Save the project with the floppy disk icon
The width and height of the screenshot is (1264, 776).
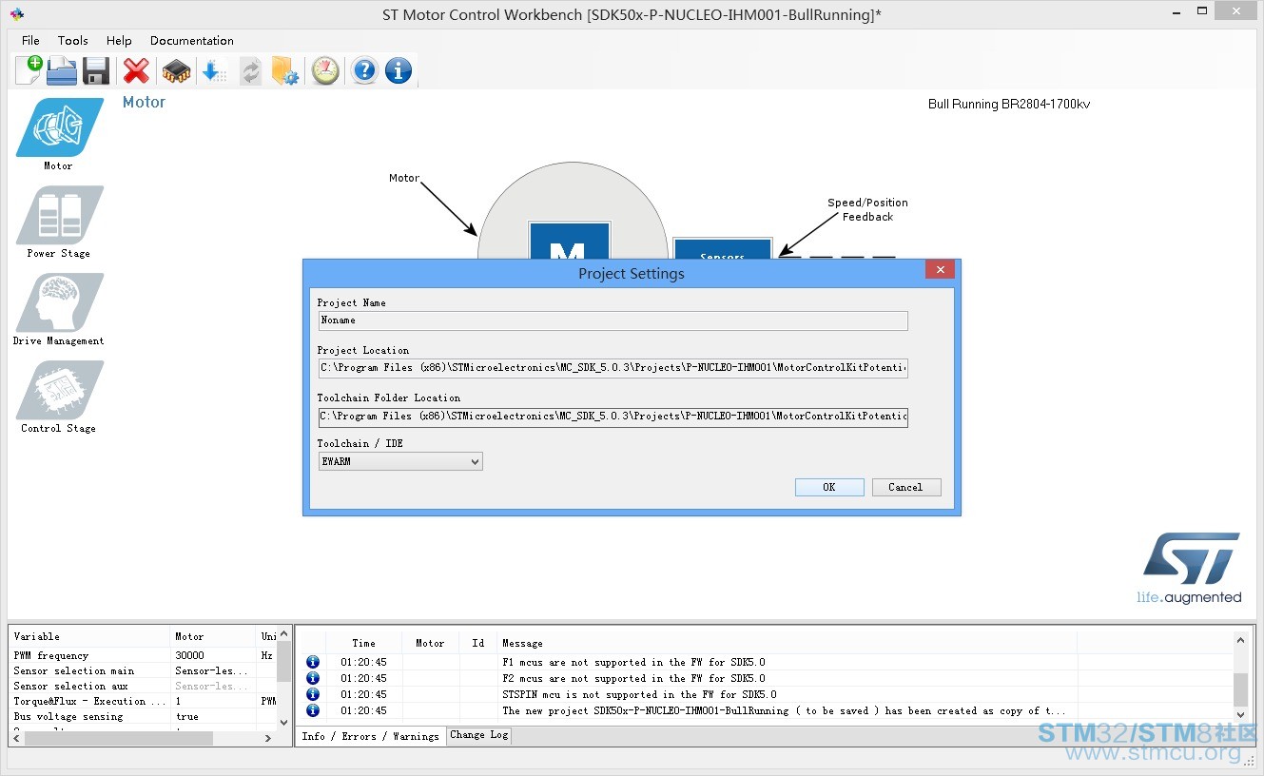(96, 70)
